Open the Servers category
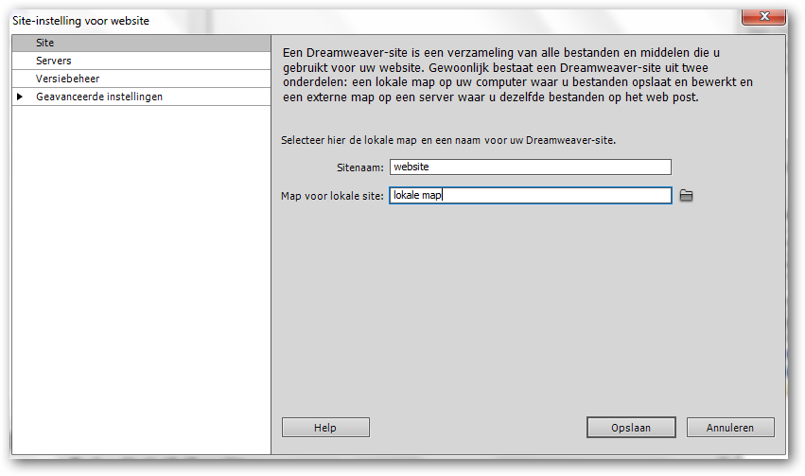Viewport: 805px width, 476px height. tap(141, 61)
